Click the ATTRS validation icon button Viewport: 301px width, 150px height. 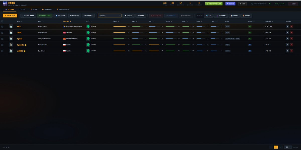tap(234, 15)
